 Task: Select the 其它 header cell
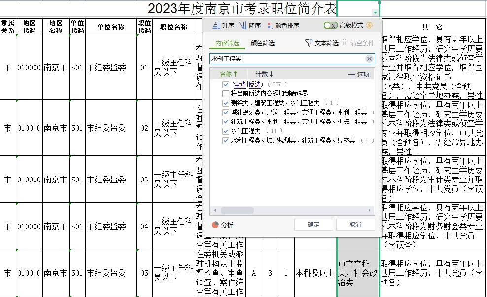432,27
